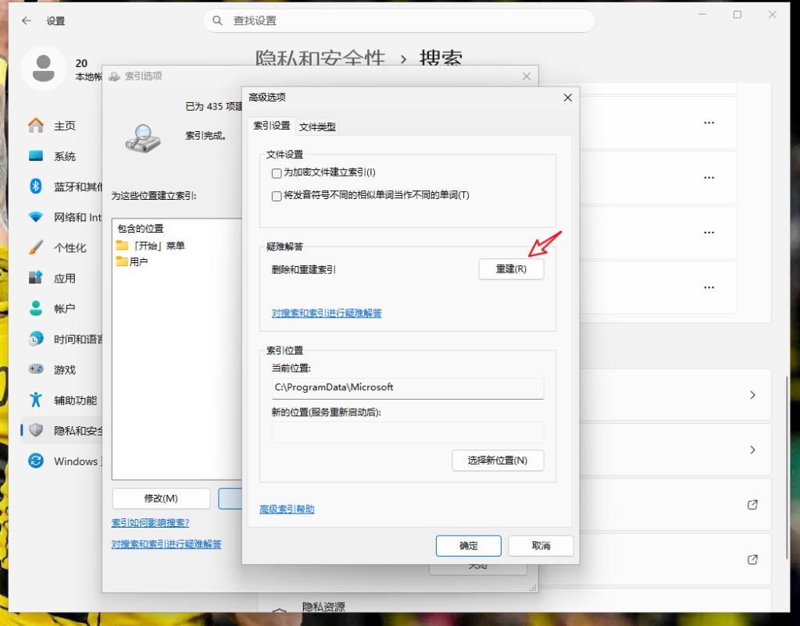800x626 pixels.
Task: Open 索引如何影响搜索? link
Action: (151, 522)
